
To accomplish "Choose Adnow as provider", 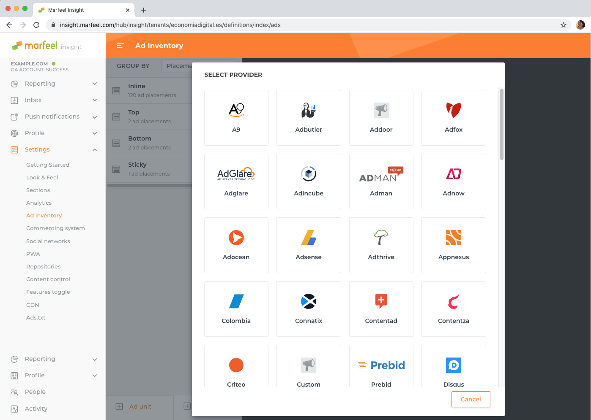I will click(x=454, y=182).
